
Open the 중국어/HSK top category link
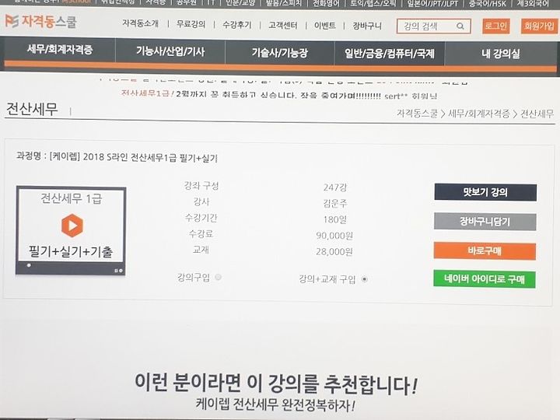[487, 4]
